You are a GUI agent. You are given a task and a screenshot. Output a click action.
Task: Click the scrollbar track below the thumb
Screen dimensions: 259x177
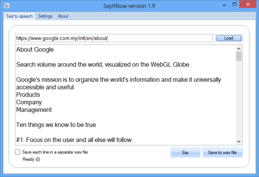coord(239,100)
